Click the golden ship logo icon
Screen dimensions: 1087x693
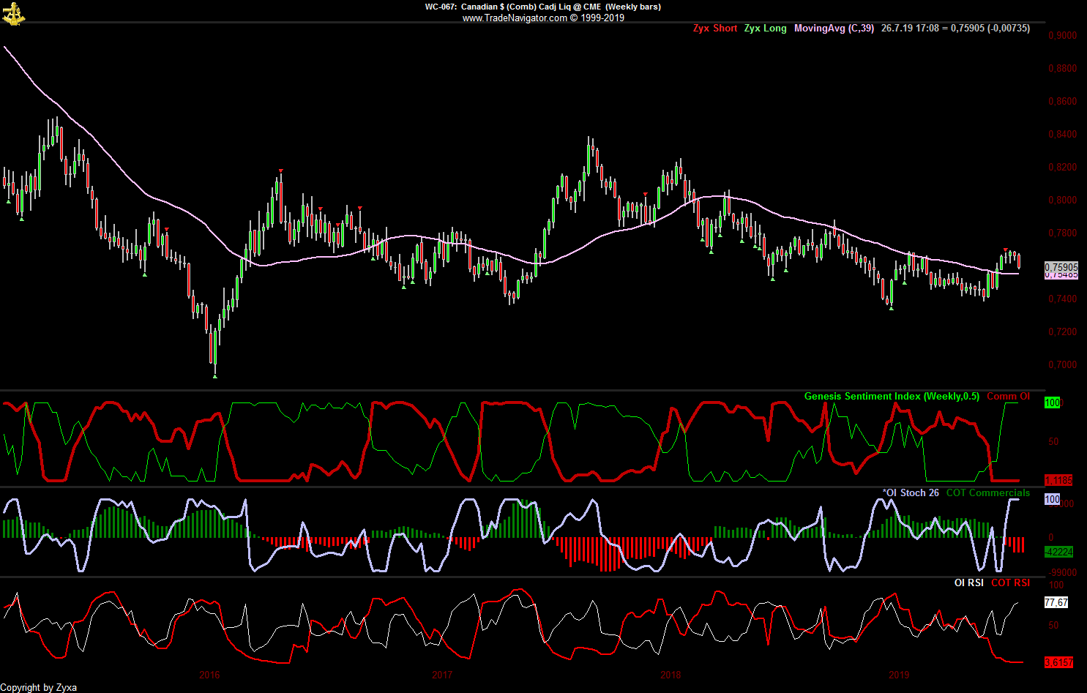tap(13, 14)
